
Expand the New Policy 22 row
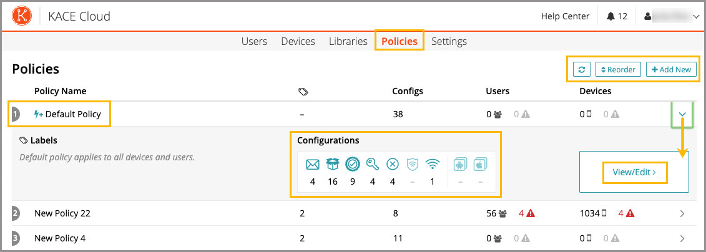coord(682,213)
